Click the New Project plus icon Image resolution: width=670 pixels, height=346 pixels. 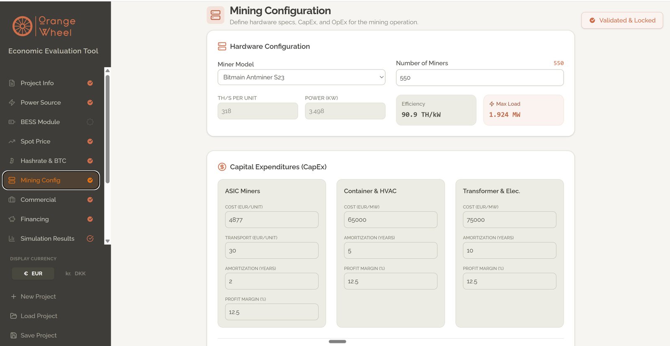13,296
